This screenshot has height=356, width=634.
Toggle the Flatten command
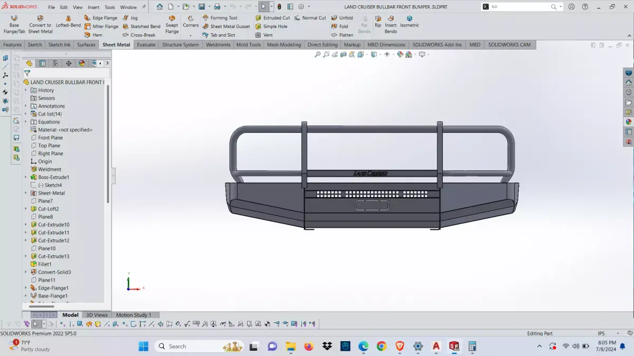[x=342, y=35]
